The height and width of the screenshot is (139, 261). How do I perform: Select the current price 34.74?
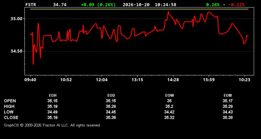tap(60, 5)
